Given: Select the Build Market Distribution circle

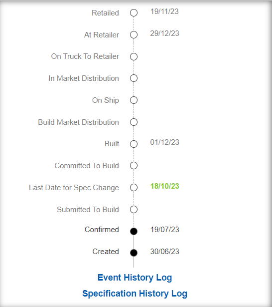Looking at the screenshot, I should pos(134,122).
